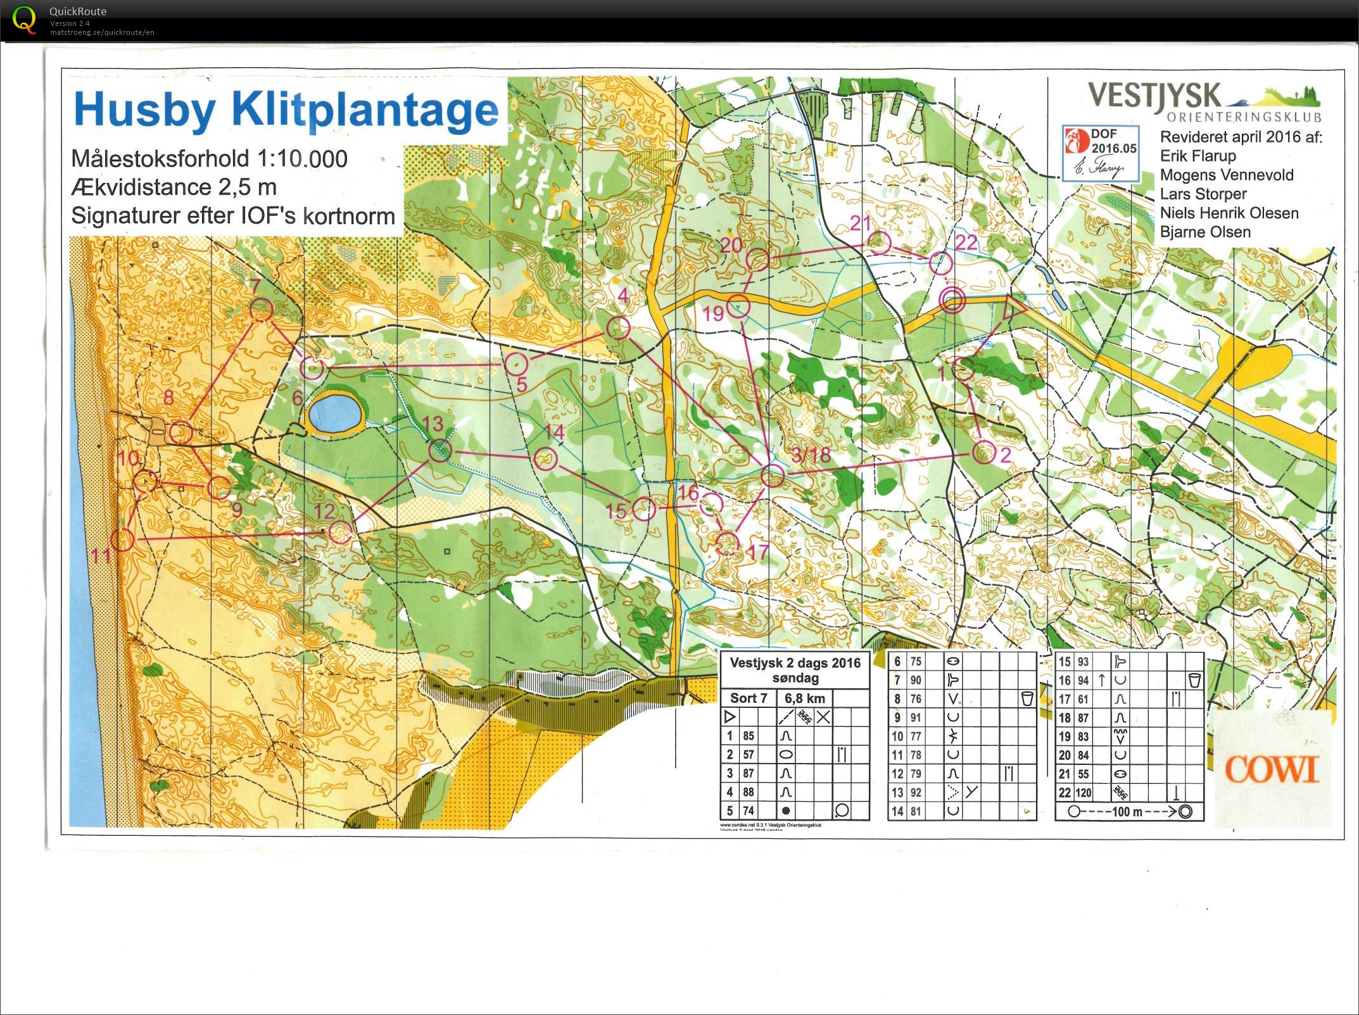
Task: Click control circle 2 on the map
Action: [x=983, y=453]
